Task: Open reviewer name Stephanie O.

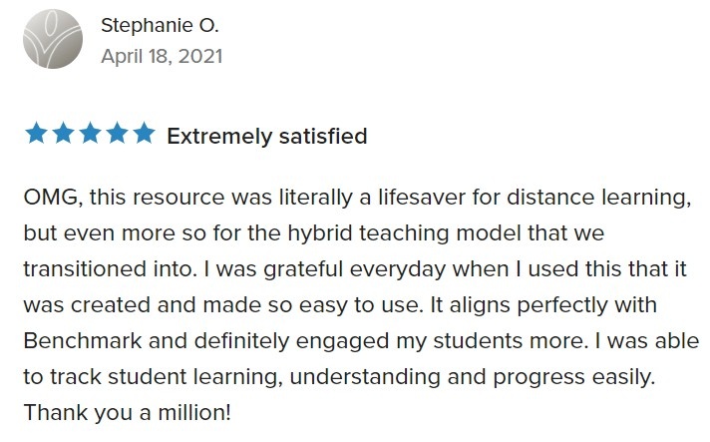Action: point(160,25)
